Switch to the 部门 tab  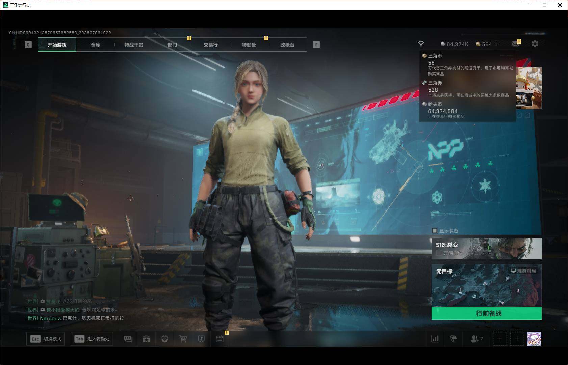tap(172, 45)
